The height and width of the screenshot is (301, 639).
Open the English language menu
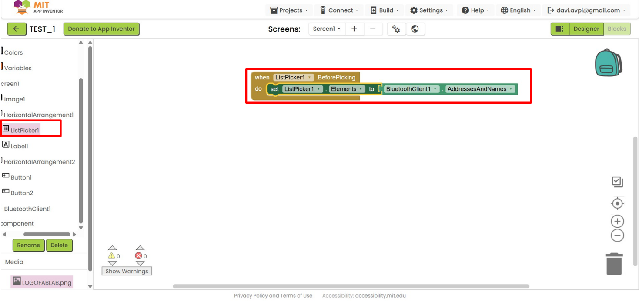click(518, 10)
